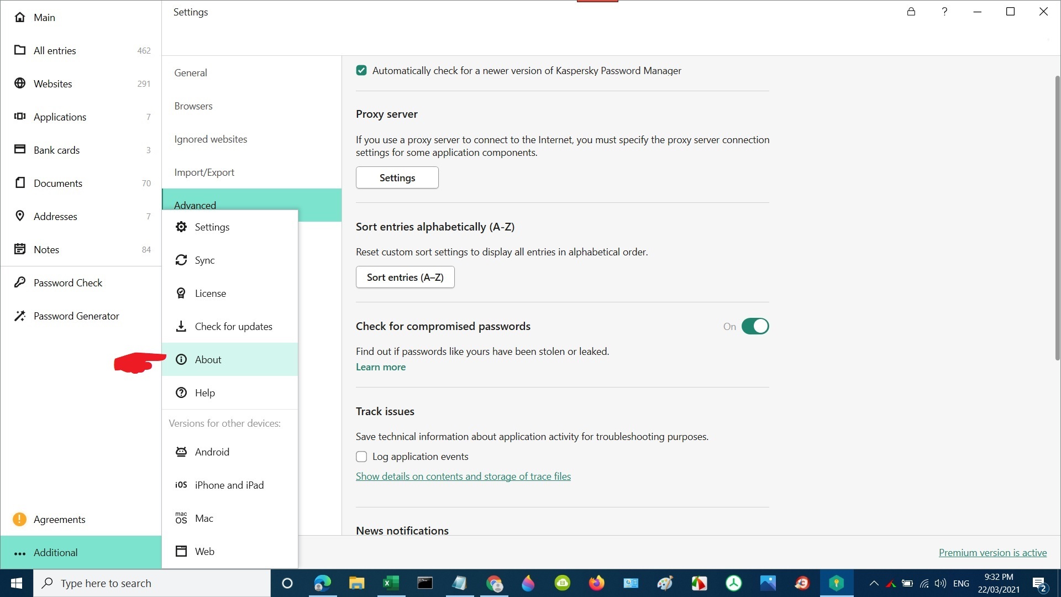Open volume control in tray

(x=940, y=583)
